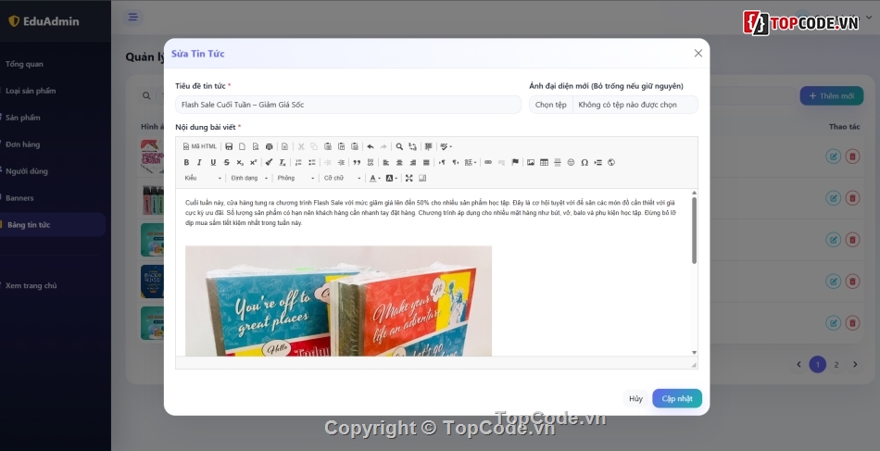Open Xem trang chủ link in sidebar

pyautogui.click(x=31, y=285)
